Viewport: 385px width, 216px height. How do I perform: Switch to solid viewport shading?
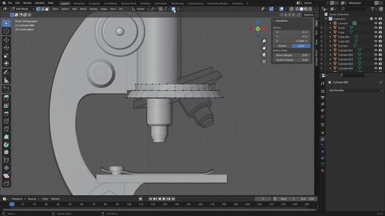pos(301,9)
